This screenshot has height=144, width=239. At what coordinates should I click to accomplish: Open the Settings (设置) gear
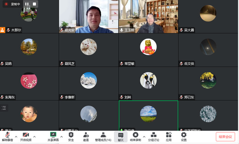[x=184, y=137]
